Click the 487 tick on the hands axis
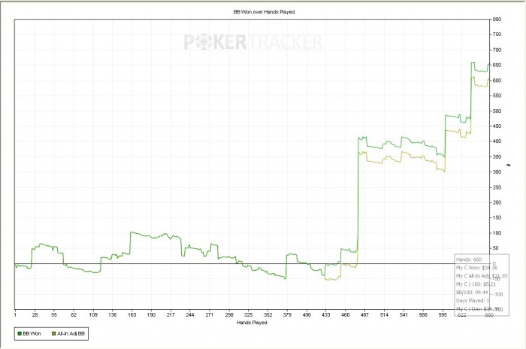Viewport: 526px width, 349px height. click(364, 314)
